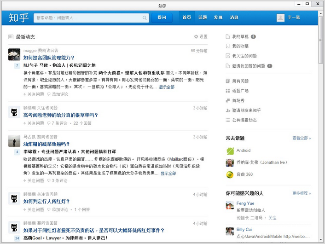Screen dimensions: 325x244
Task: Expand 显示全部 on the 油炸糊的蔬菜 answer
Action: coord(168,174)
